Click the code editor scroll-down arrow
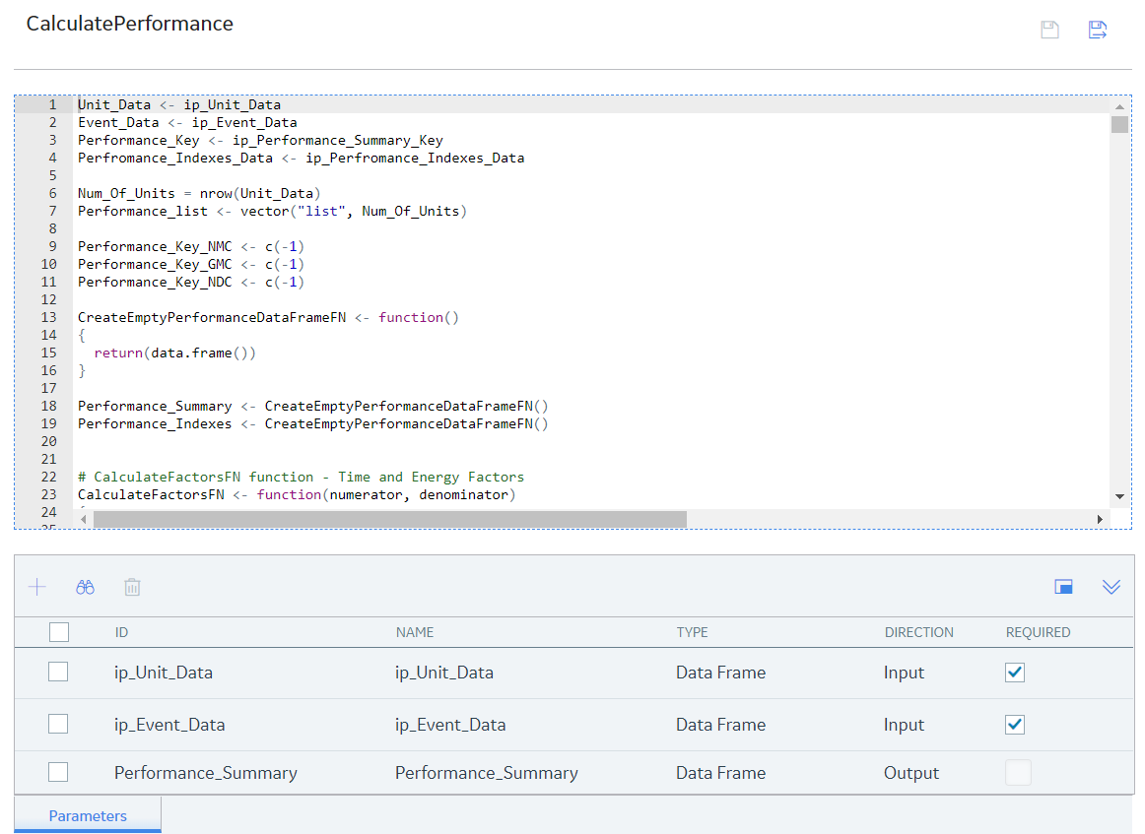The height and width of the screenshot is (834, 1145). 1119,497
